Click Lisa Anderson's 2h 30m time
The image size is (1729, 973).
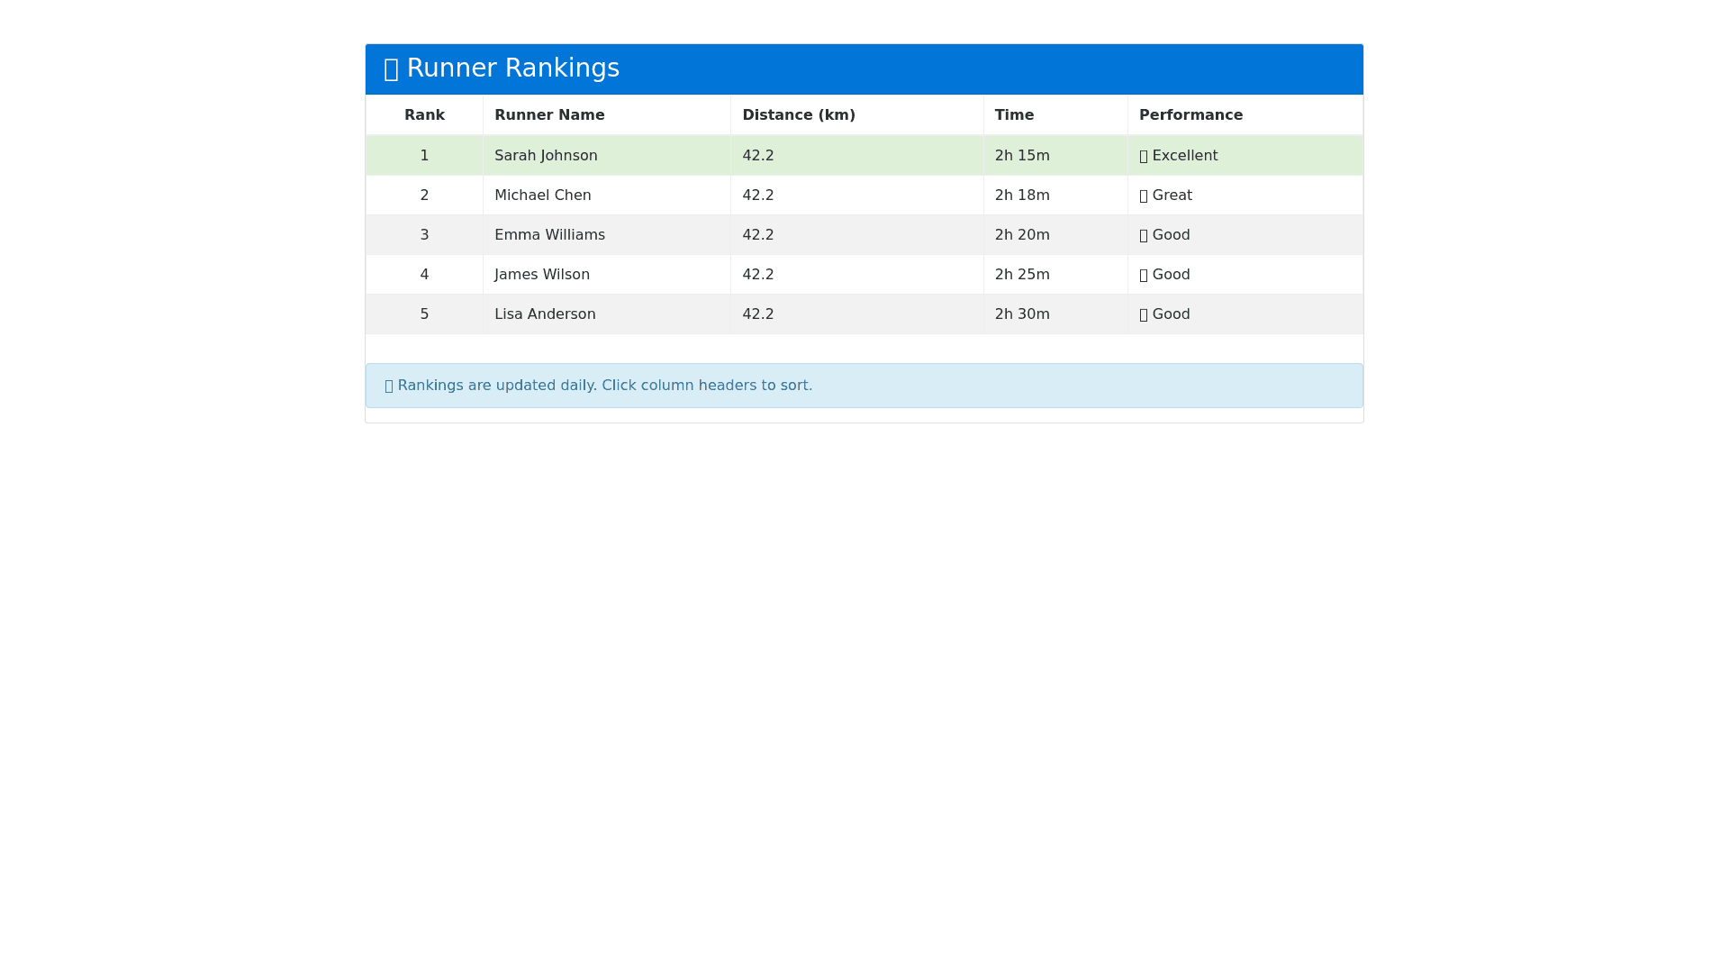pos(1022,314)
